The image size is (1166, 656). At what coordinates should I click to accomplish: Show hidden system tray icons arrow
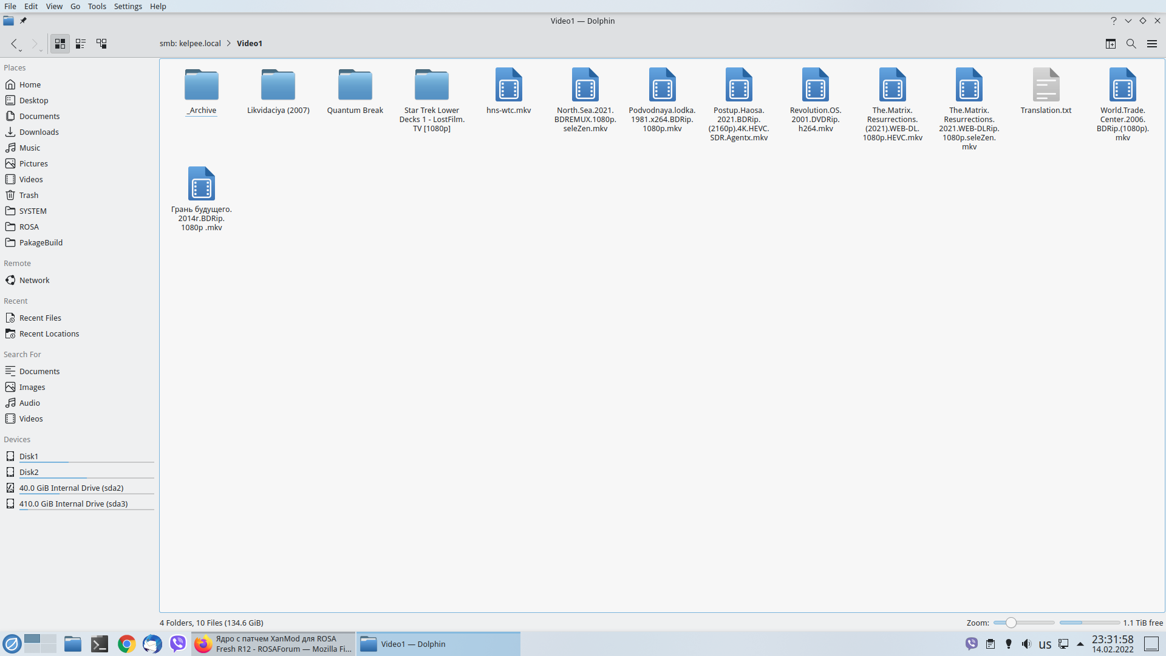[1080, 644]
